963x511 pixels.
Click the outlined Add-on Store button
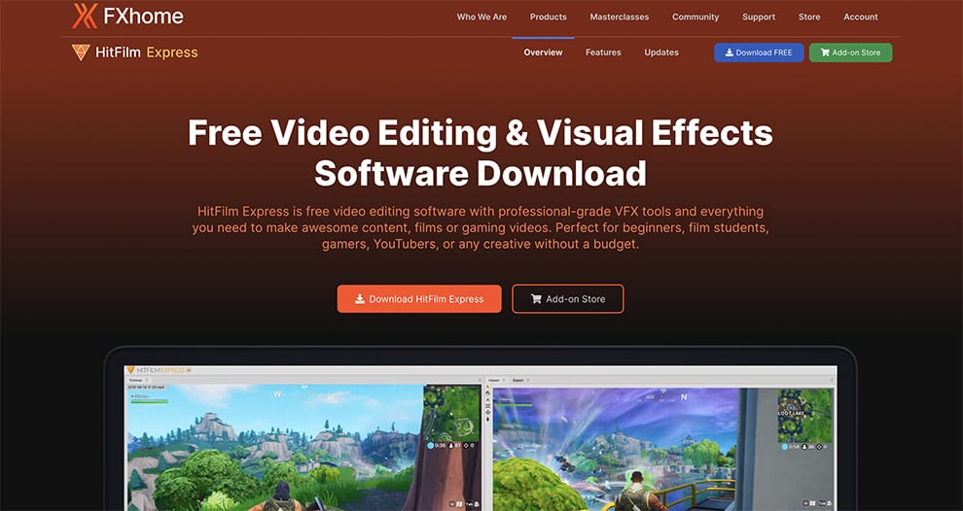tap(568, 299)
